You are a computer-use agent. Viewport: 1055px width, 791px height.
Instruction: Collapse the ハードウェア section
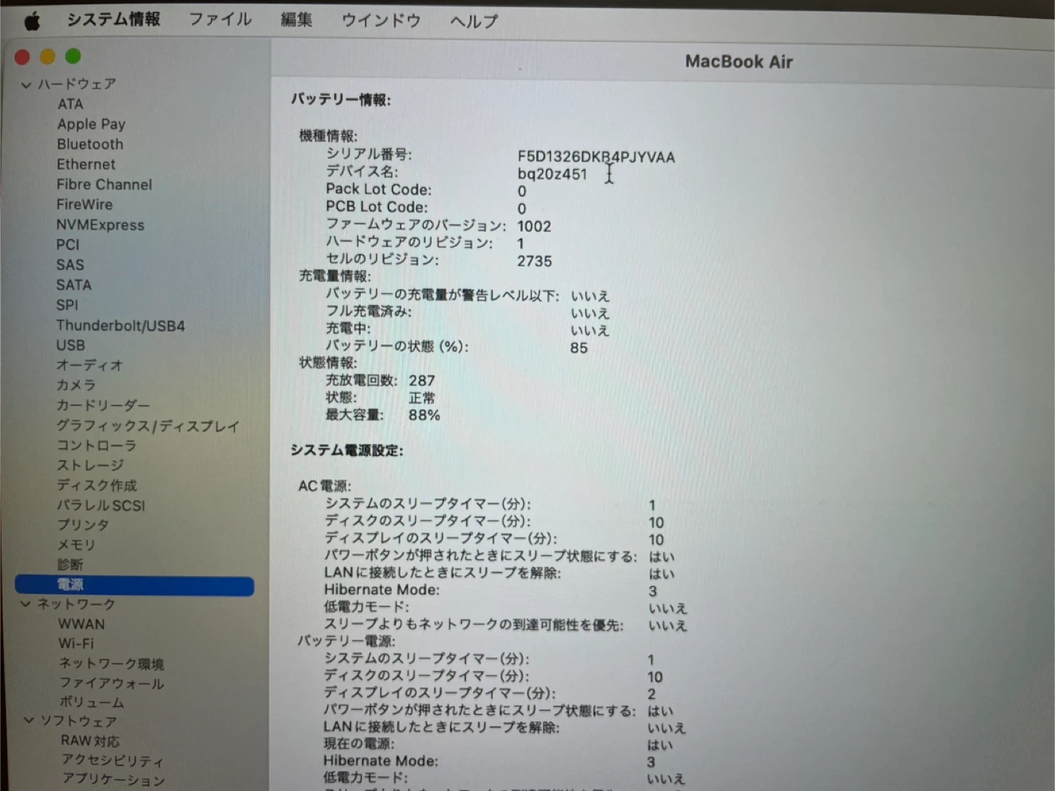tap(26, 84)
